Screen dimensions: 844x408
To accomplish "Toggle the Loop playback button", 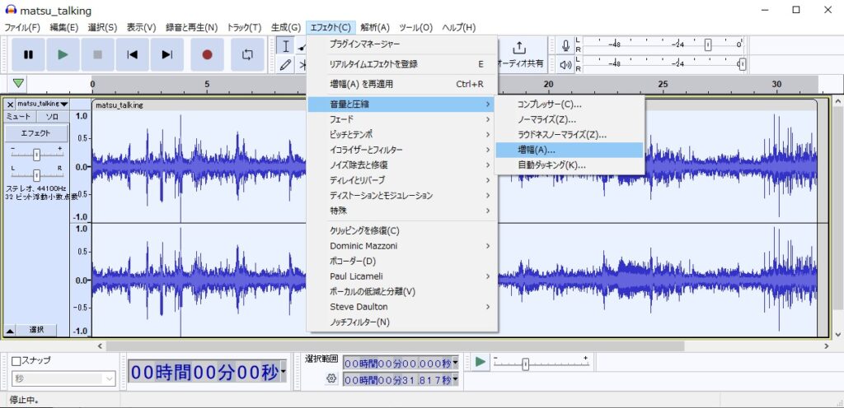I will coord(247,54).
